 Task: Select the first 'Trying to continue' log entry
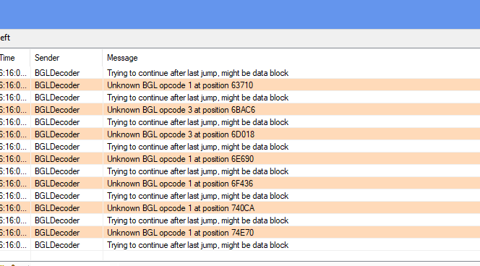(240, 73)
